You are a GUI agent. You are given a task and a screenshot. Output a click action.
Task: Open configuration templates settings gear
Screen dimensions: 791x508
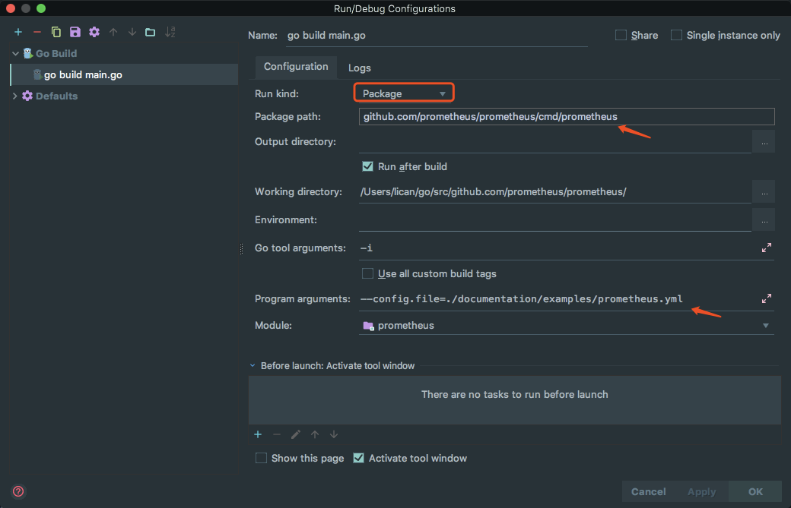tap(94, 32)
